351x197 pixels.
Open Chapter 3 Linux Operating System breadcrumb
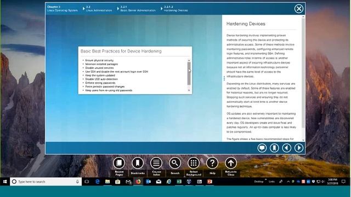[x=63, y=9]
